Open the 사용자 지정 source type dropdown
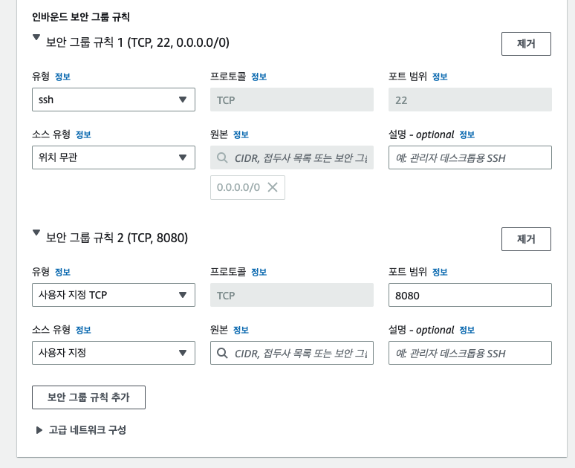This screenshot has height=468, width=575. pyautogui.click(x=114, y=353)
